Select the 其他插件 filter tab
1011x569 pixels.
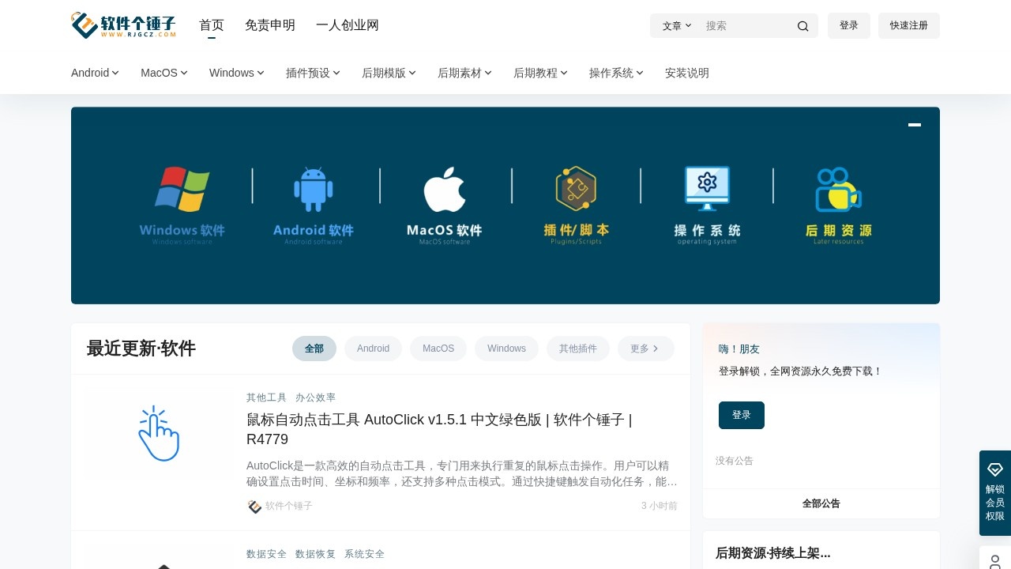578,349
